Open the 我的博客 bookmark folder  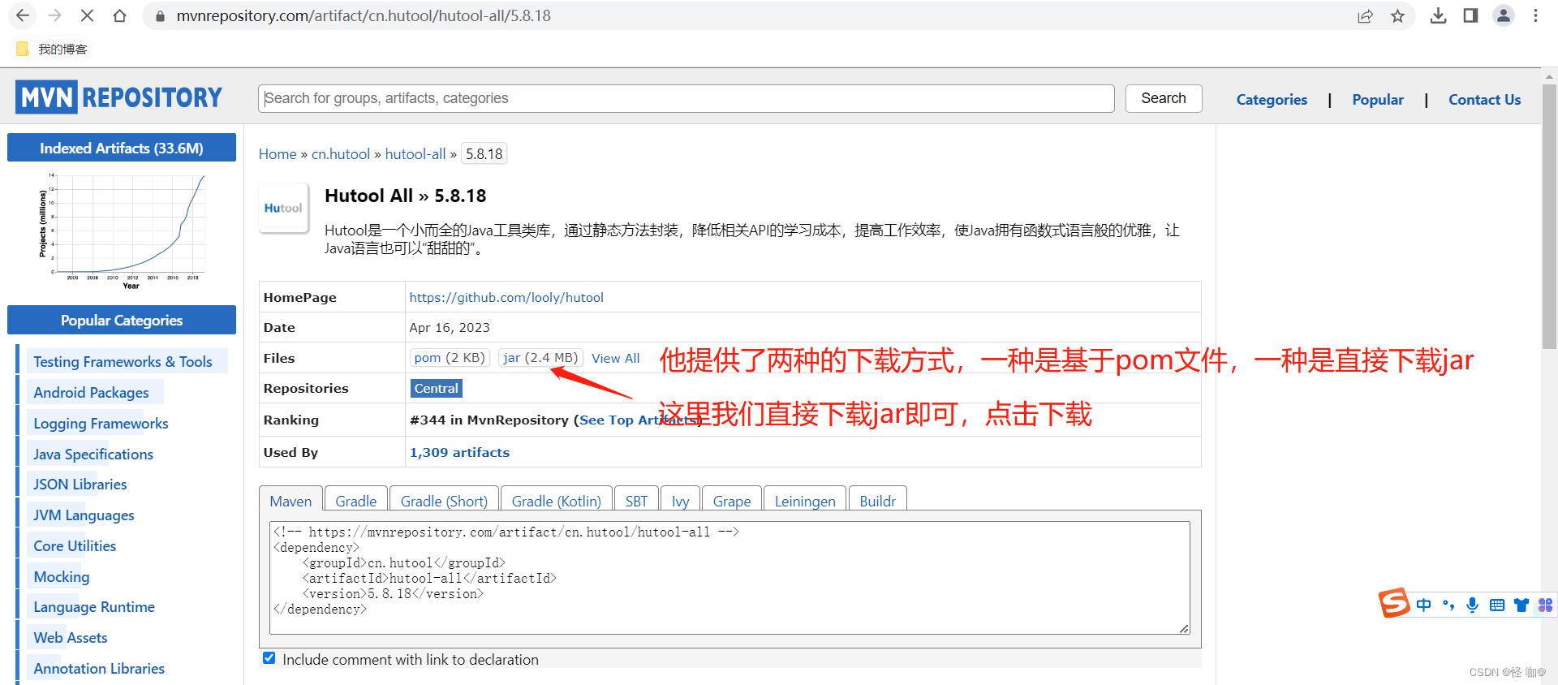52,49
